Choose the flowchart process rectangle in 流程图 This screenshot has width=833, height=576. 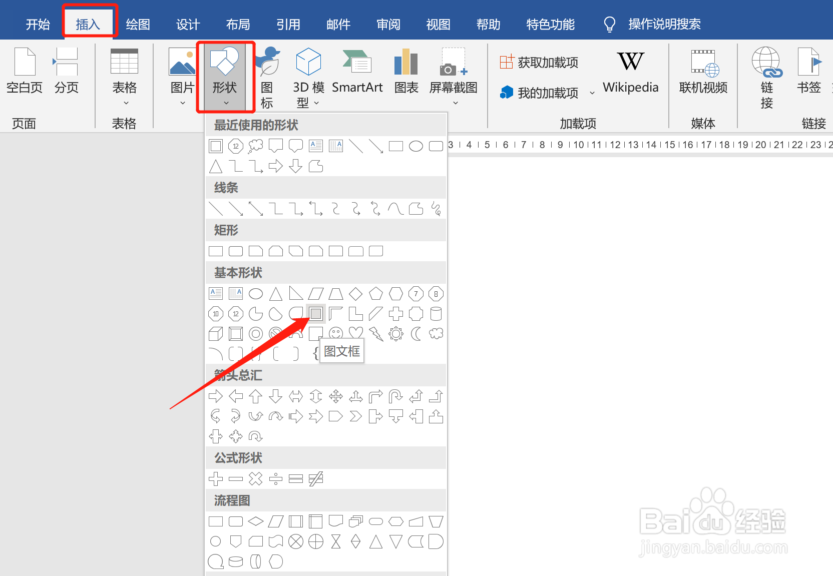[x=216, y=521]
